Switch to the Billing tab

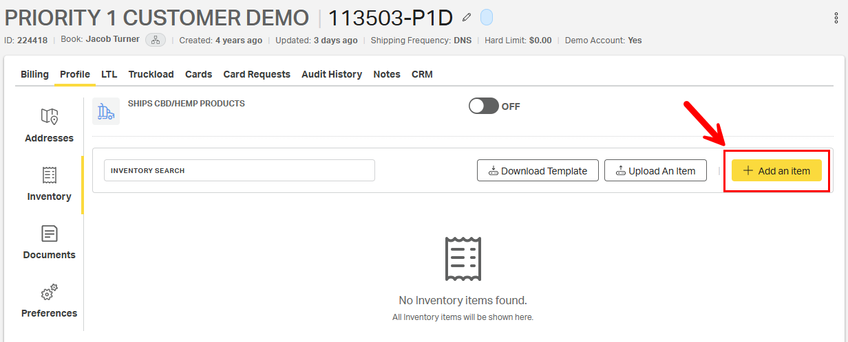tap(34, 74)
